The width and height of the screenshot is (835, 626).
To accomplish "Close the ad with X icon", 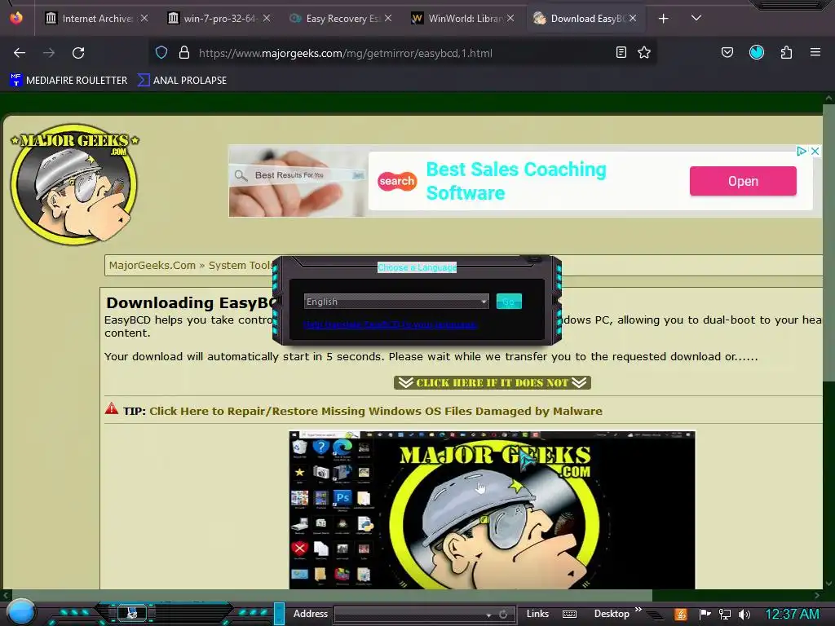I will pyautogui.click(x=815, y=151).
